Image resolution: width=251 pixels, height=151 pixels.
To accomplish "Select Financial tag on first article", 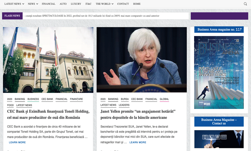I will pyautogui.click(x=61, y=99).
